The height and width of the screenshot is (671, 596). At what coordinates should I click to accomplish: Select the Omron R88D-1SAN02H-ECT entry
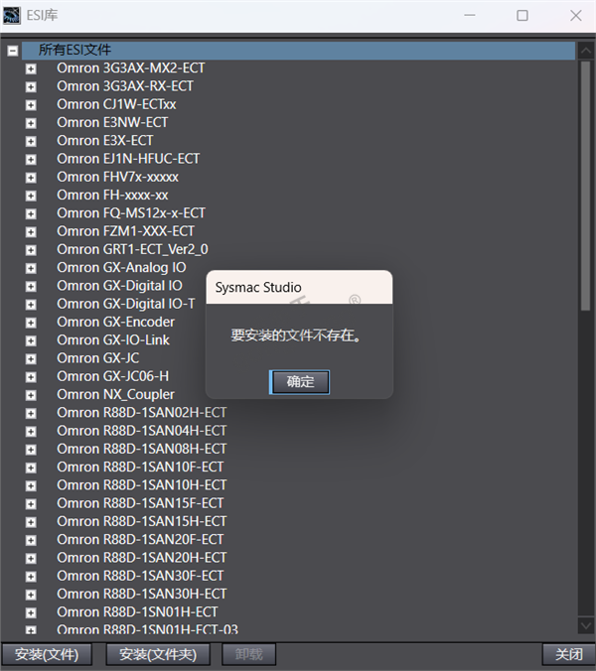[142, 413]
